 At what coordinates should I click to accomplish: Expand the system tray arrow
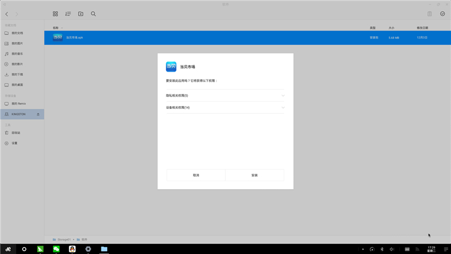click(x=363, y=249)
